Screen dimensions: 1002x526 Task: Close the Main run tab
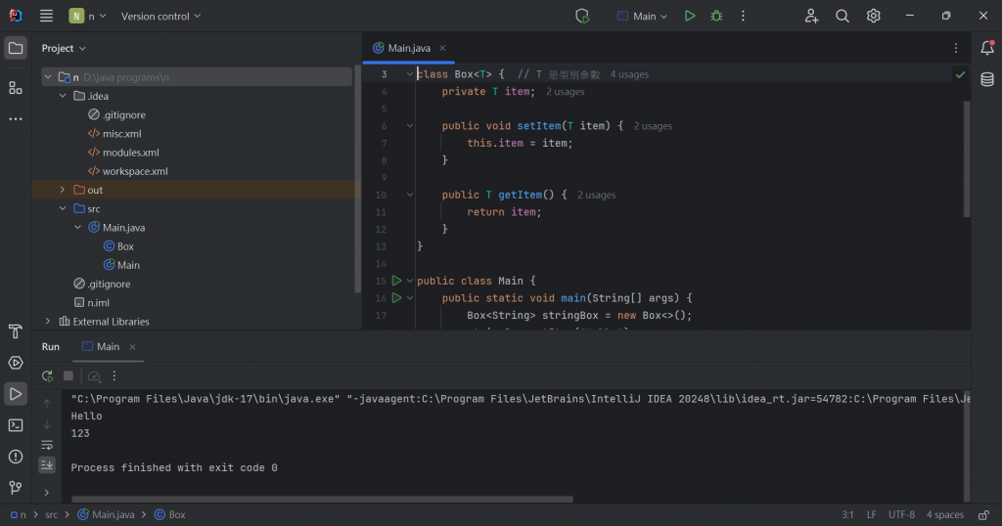[132, 347]
